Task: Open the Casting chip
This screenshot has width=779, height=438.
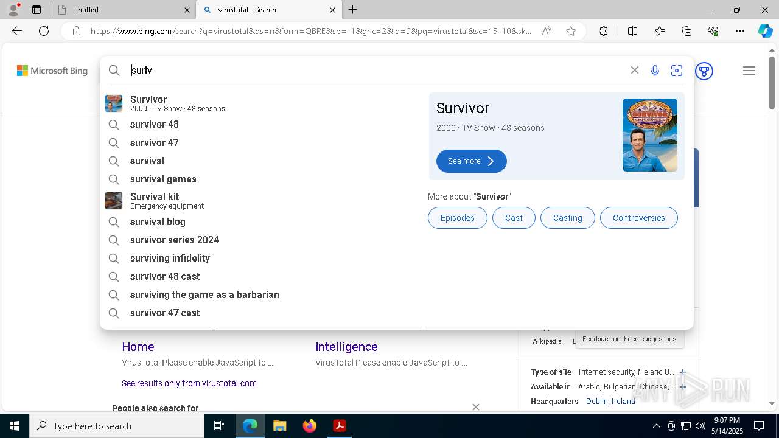Action: click(567, 218)
